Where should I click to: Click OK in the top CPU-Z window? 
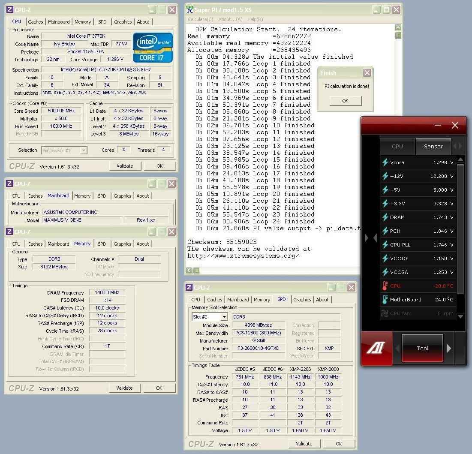[159, 166]
